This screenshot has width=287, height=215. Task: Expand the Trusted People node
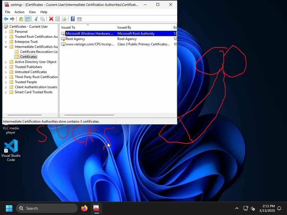6,82
